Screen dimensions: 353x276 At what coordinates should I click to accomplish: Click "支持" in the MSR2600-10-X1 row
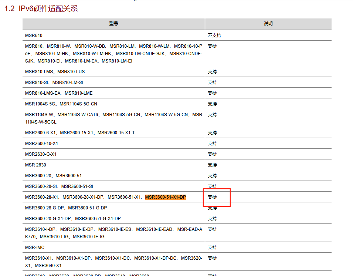point(212,144)
